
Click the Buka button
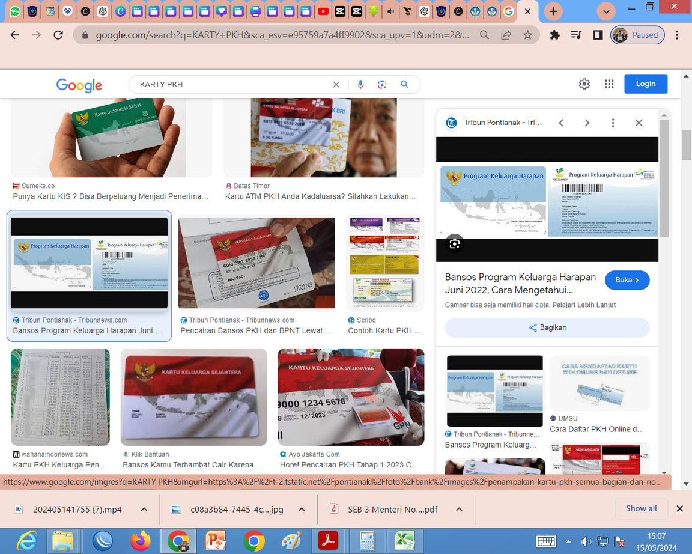point(627,281)
